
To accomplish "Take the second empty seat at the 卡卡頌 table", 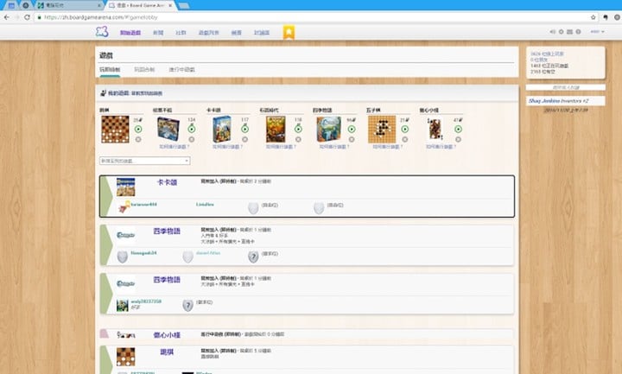I will pyautogui.click(x=319, y=208).
